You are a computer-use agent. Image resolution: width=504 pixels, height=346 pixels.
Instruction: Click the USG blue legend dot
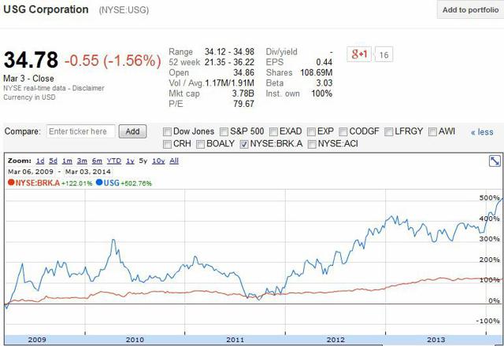99,182
